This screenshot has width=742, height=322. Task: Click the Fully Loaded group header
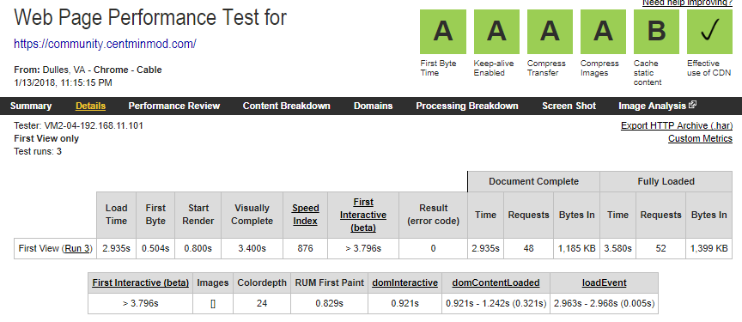coord(666,181)
